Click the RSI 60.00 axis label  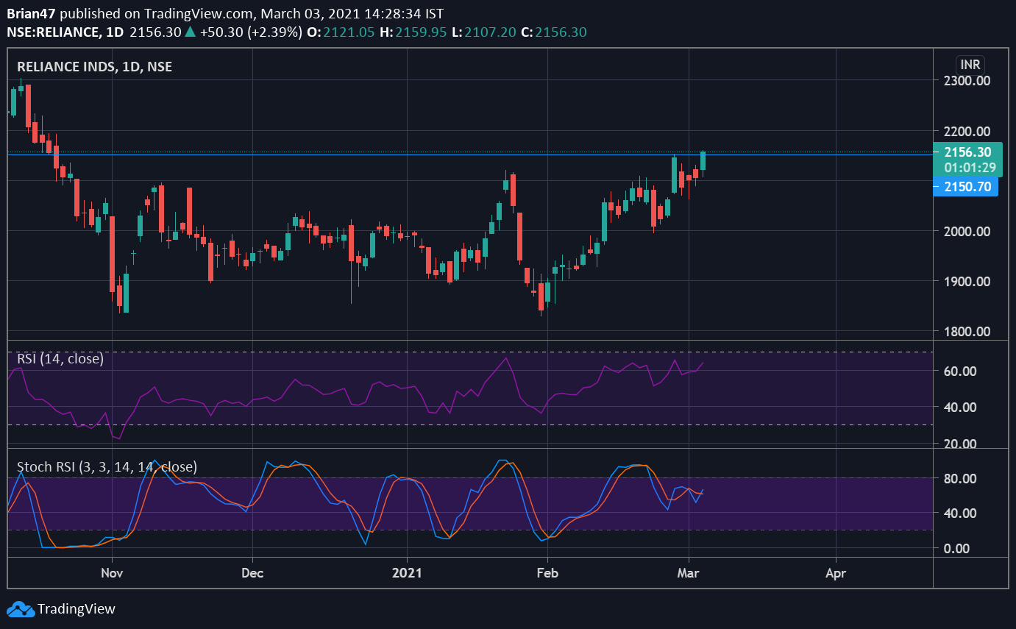pos(960,371)
